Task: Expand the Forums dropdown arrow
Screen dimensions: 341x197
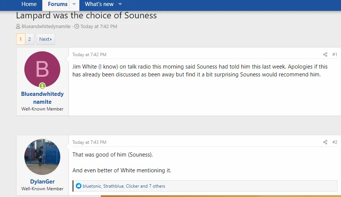Action: point(74,4)
